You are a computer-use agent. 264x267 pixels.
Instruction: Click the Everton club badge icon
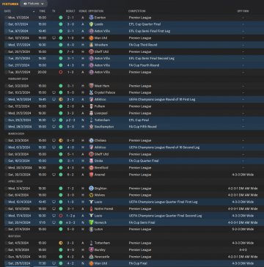tap(91, 18)
